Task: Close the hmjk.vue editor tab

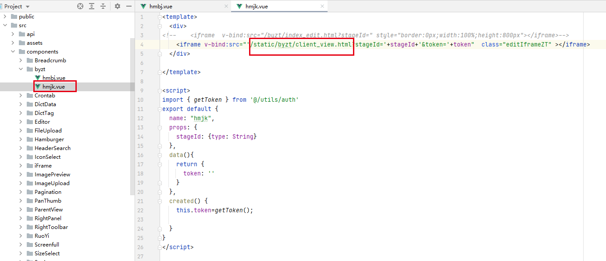Action: pyautogui.click(x=322, y=6)
